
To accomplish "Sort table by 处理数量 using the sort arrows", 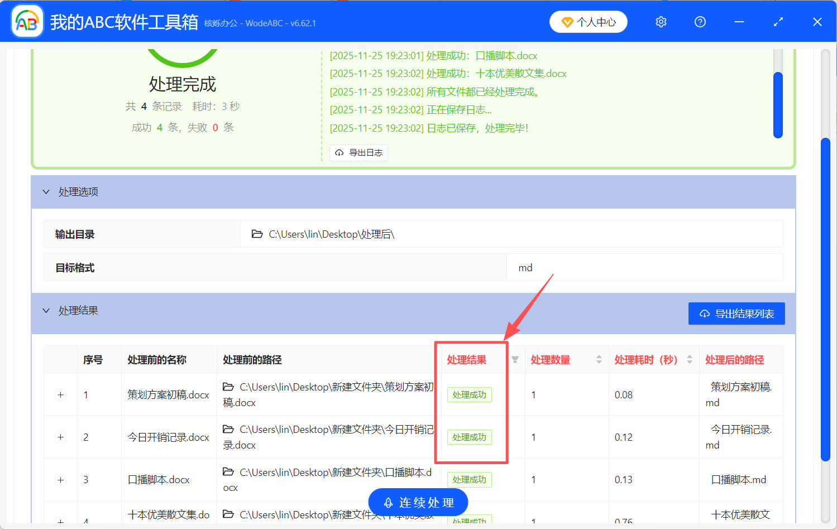I will click(599, 360).
